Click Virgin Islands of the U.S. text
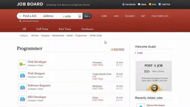The height and width of the screenshot is (107, 190). pyautogui.click(x=102, y=75)
